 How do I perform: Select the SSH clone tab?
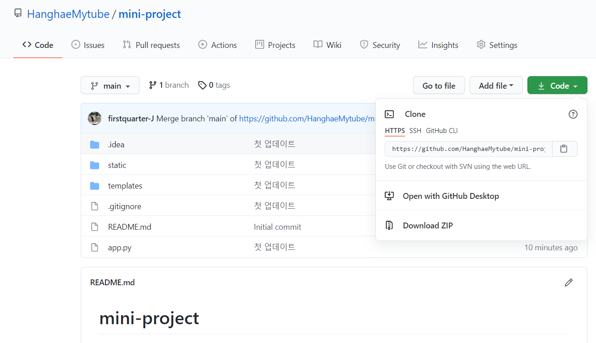point(415,131)
